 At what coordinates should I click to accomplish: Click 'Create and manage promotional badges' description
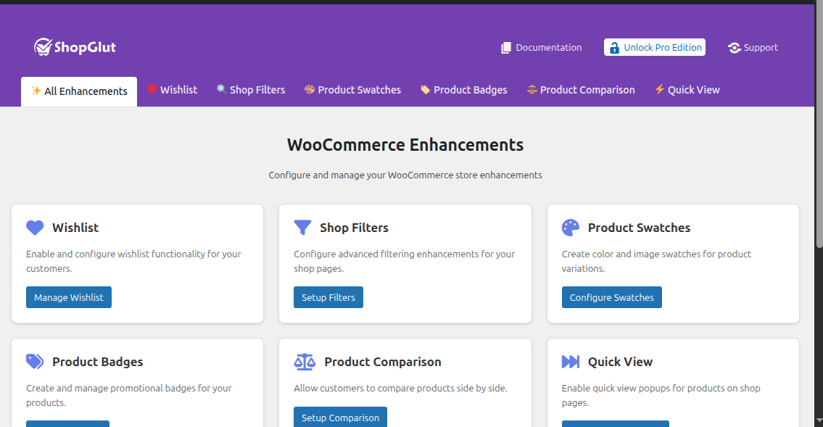(129, 396)
